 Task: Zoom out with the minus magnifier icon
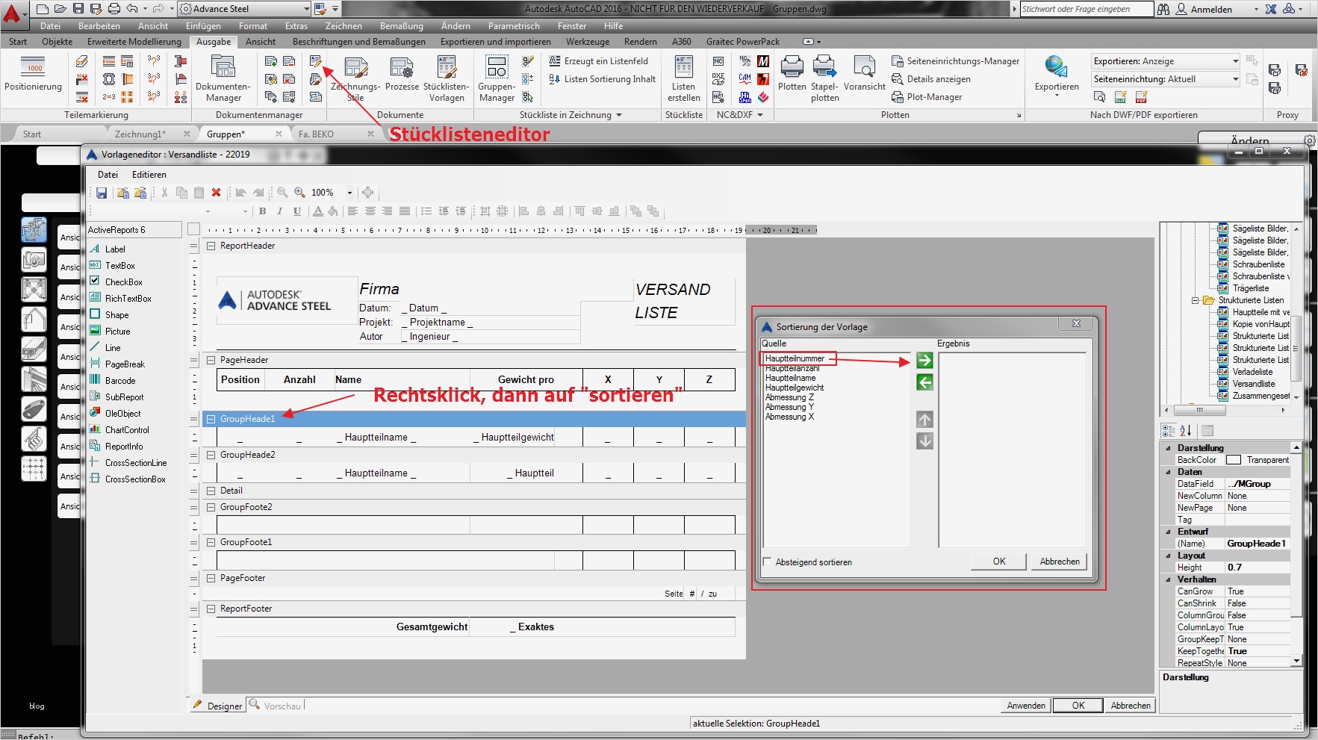pyautogui.click(x=283, y=193)
